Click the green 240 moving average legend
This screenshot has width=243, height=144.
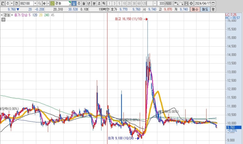(47, 15)
